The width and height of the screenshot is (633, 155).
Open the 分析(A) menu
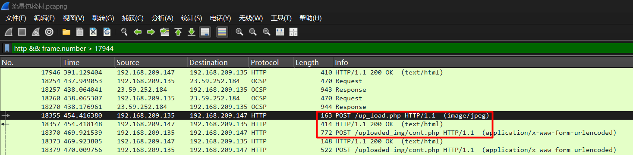pos(162,18)
